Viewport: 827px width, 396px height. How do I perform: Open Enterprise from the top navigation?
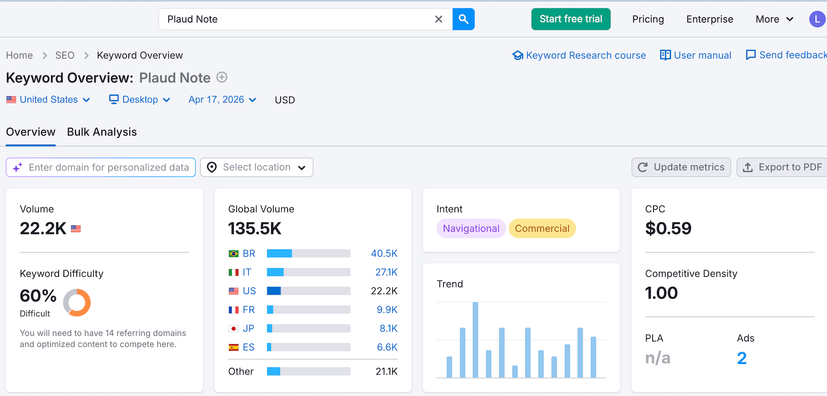[710, 19]
